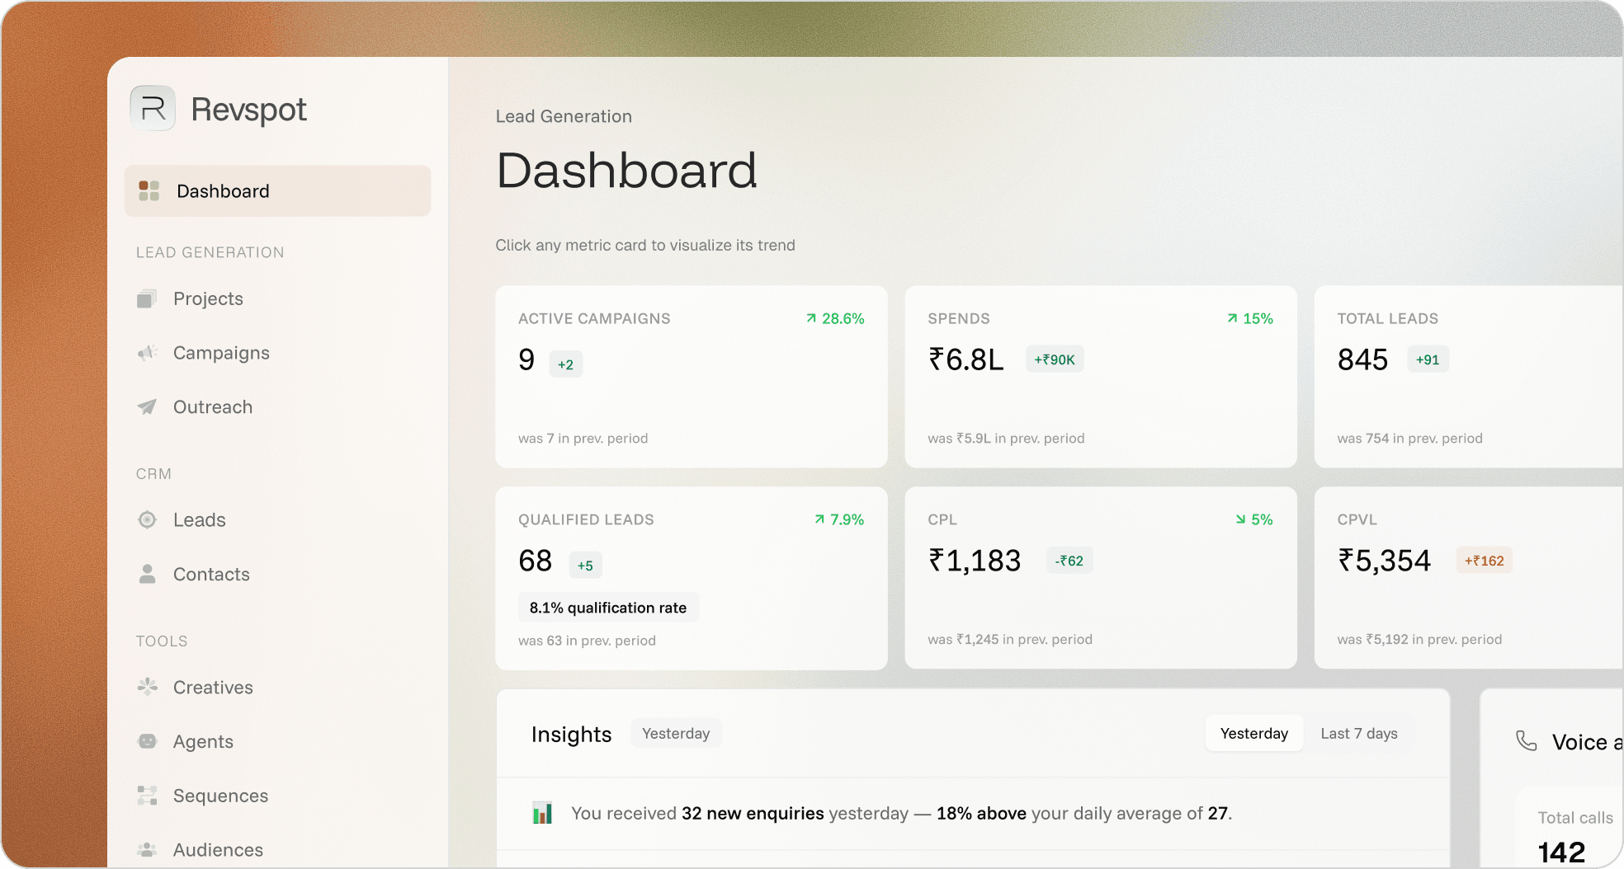Open Projects from the sidebar

coord(208,298)
